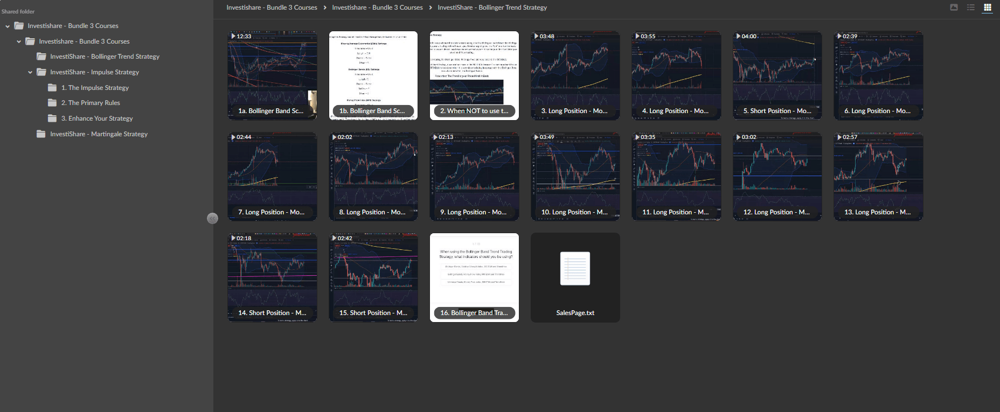
Task: Open video 3. Long Position - Mo...
Action: (x=575, y=75)
